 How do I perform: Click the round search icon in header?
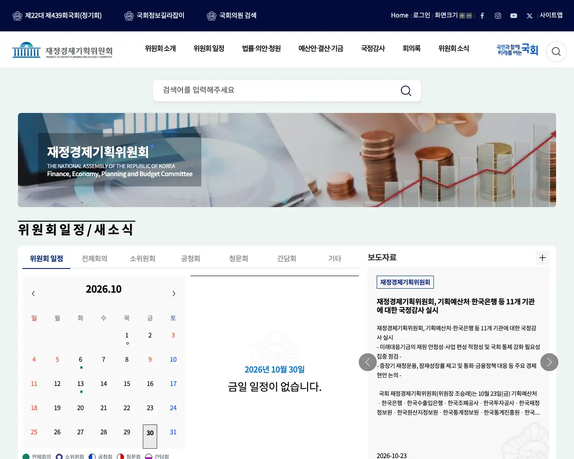pos(556,52)
